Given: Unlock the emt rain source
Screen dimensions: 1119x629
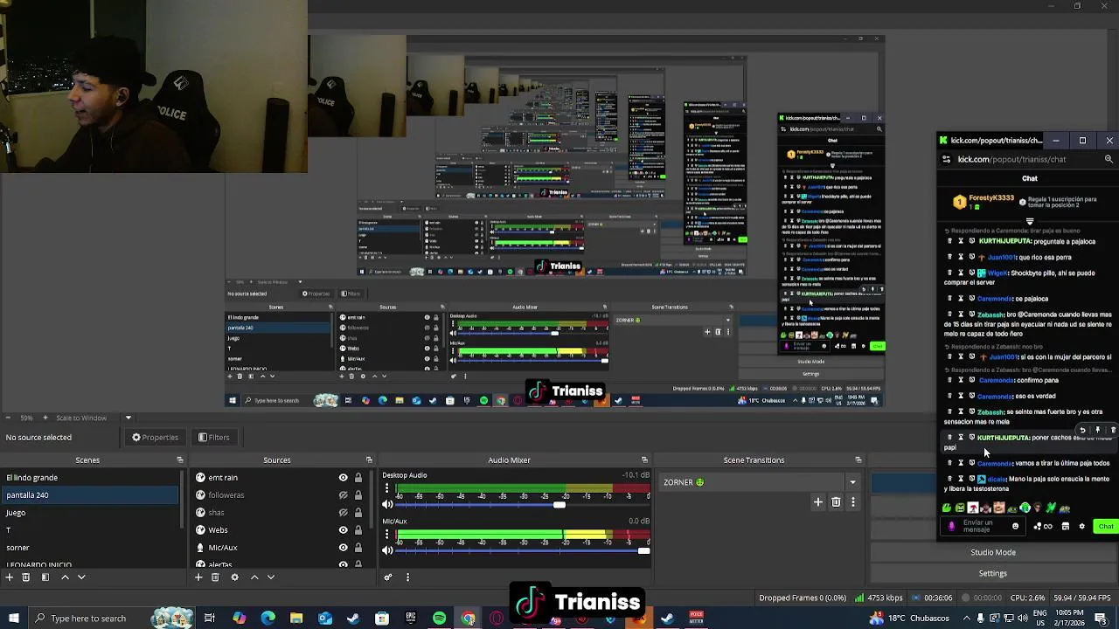Looking at the screenshot, I should pos(358,478).
